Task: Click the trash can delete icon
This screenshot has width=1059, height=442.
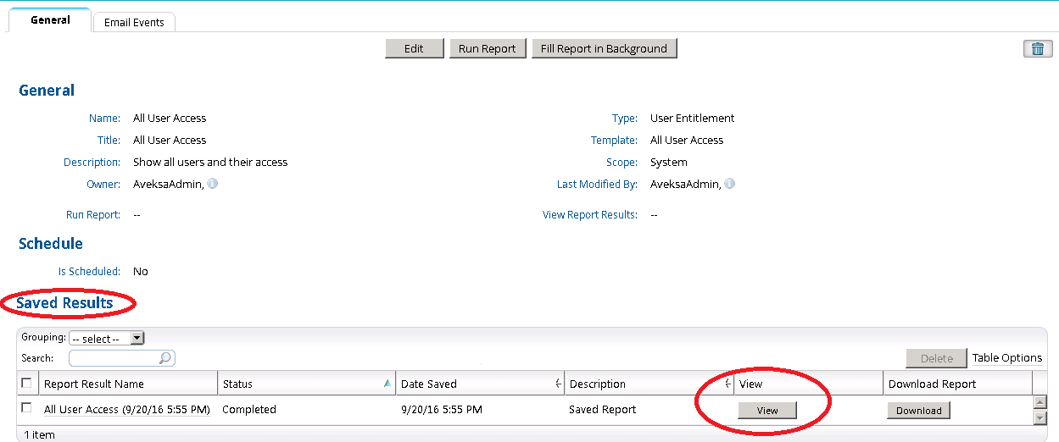Action: click(1038, 49)
